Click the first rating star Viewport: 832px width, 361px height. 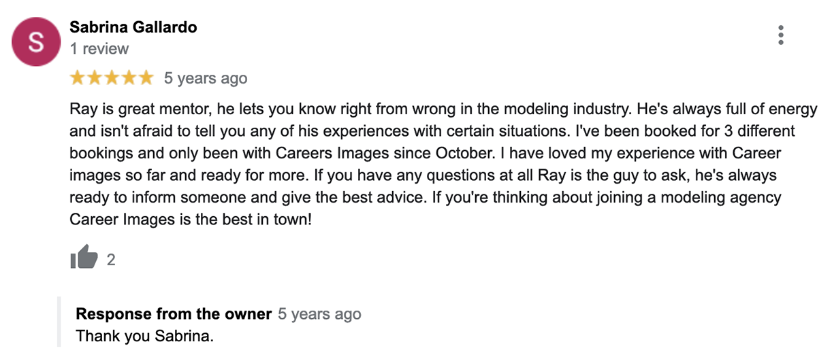(x=78, y=78)
